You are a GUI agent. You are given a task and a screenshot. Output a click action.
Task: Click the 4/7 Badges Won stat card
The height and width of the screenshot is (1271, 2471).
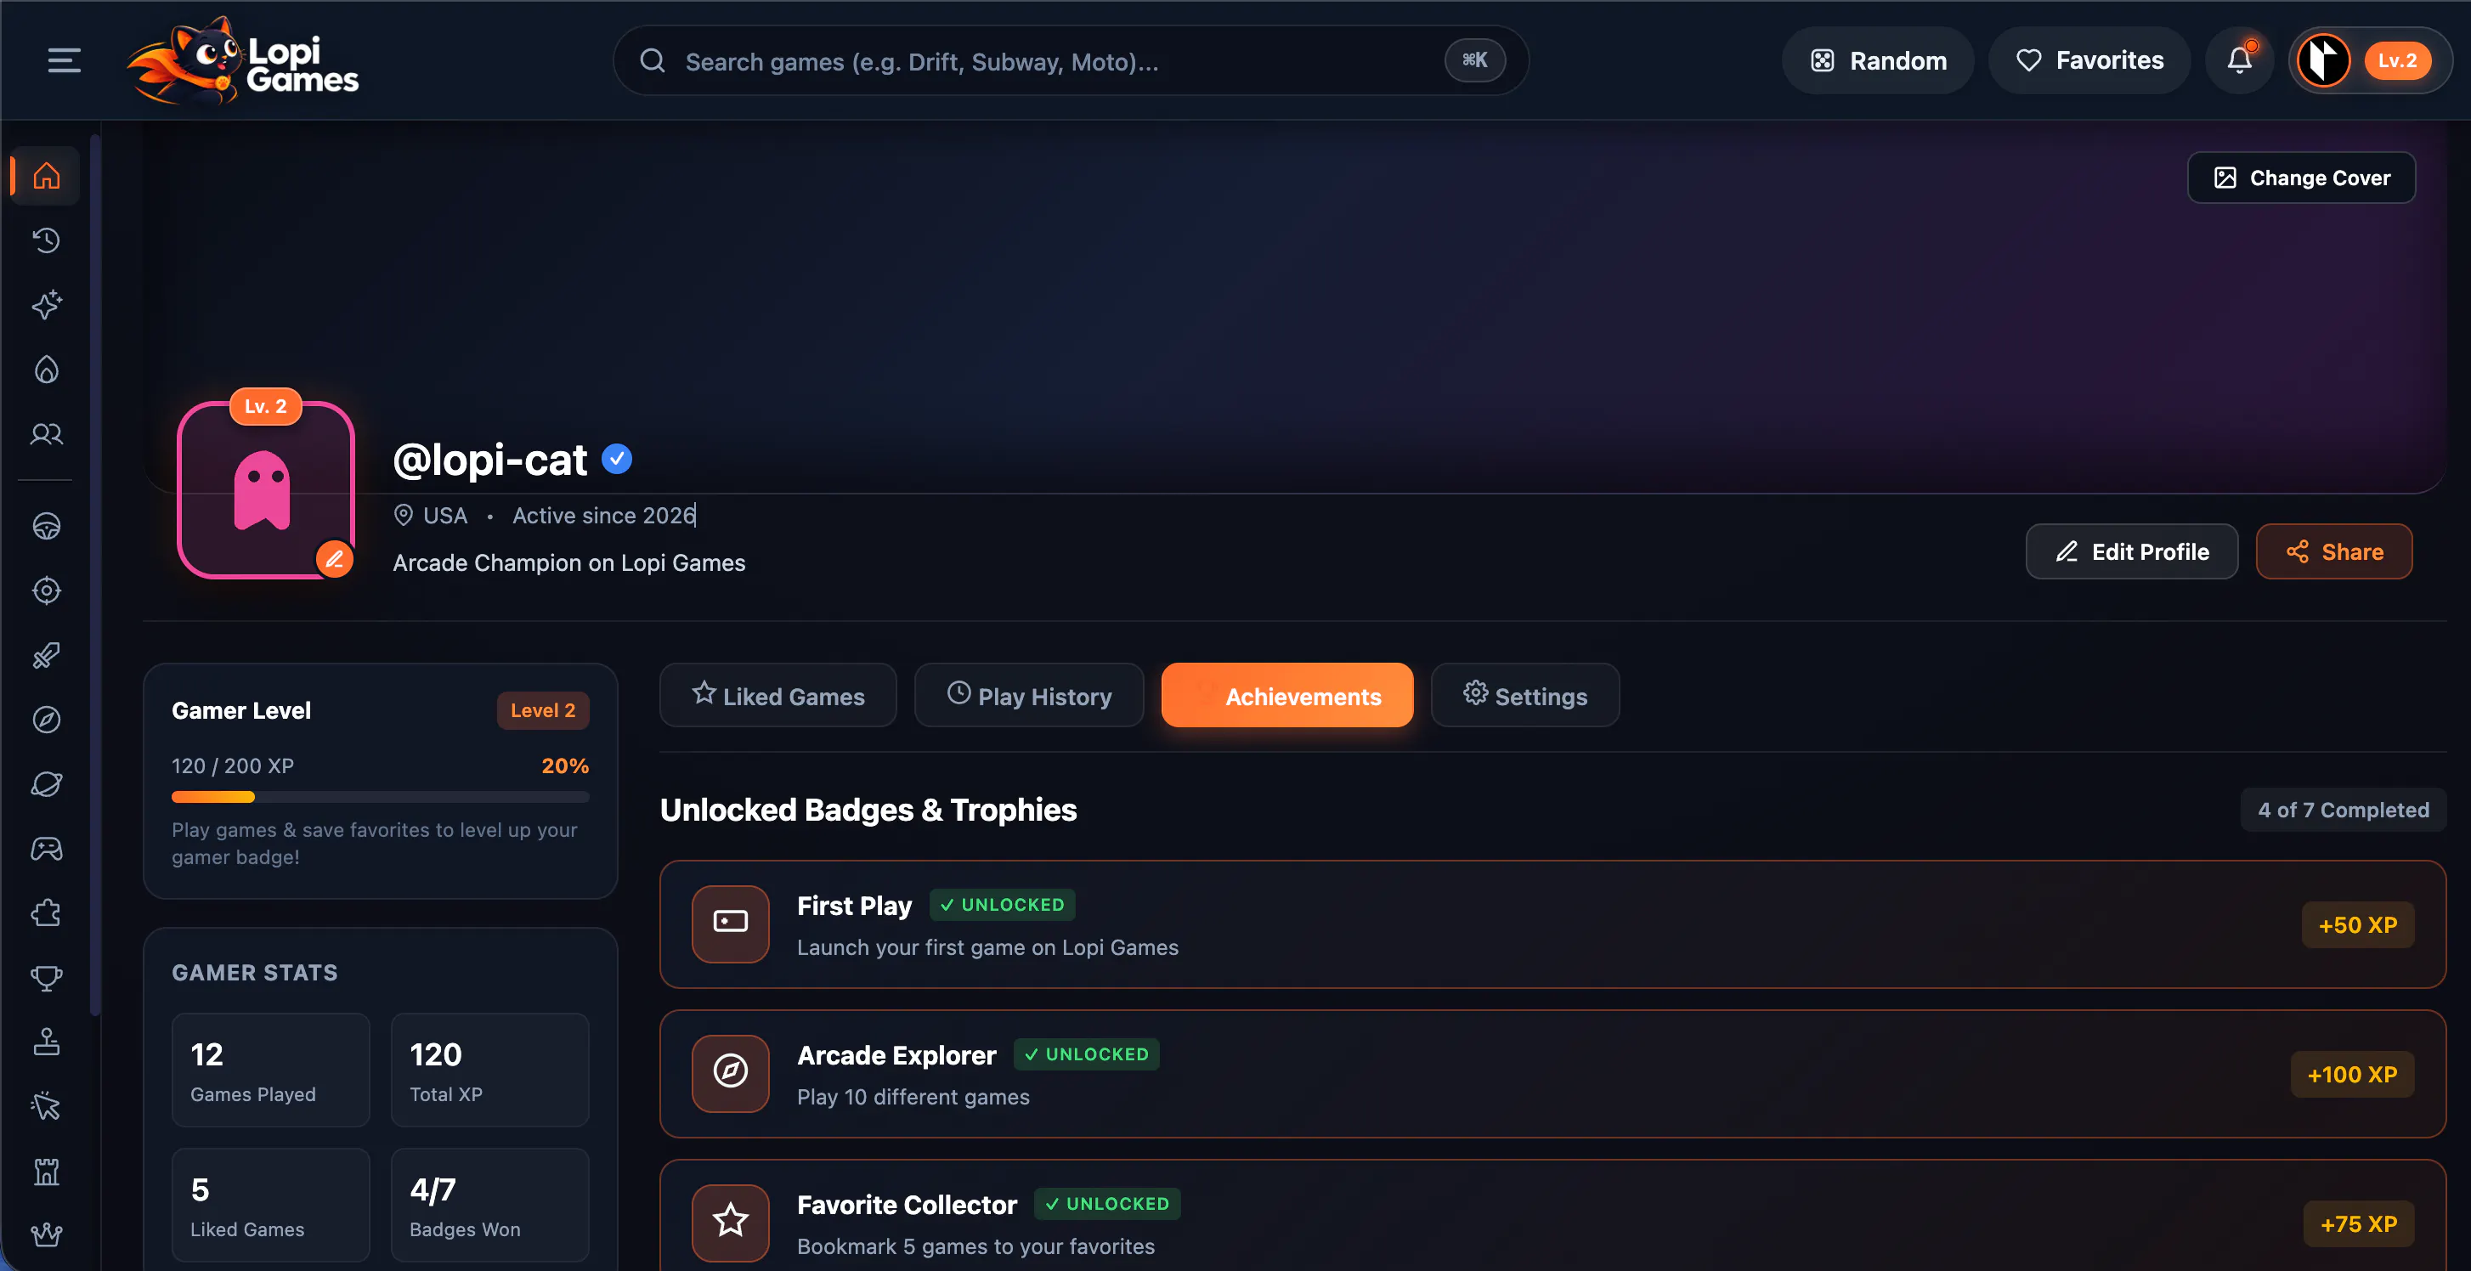[x=489, y=1205]
